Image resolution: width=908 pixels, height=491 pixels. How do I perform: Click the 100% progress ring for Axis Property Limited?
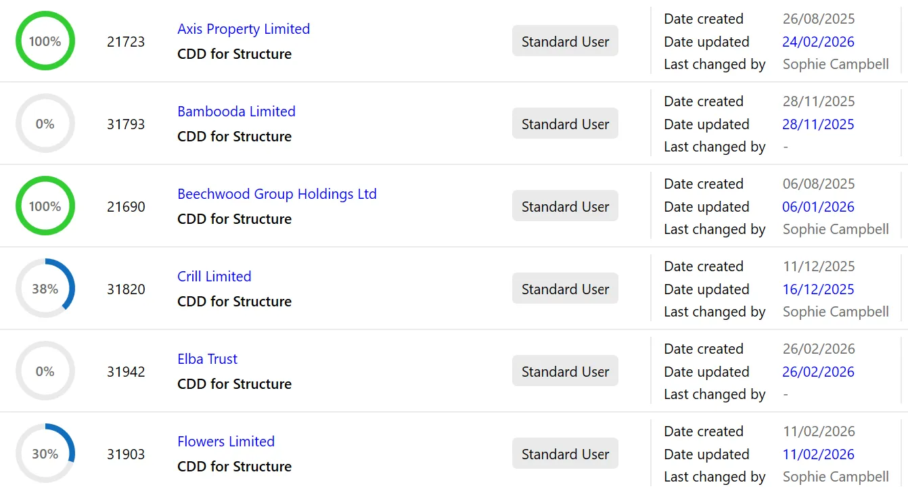(45, 41)
